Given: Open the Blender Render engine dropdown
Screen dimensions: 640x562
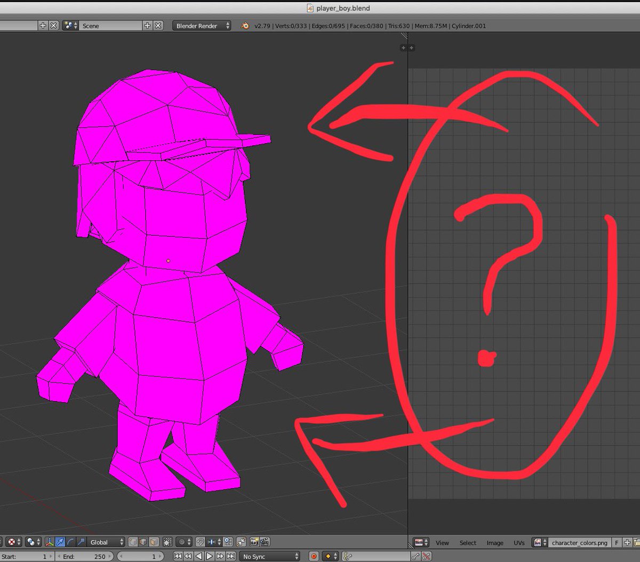Looking at the screenshot, I should [201, 26].
